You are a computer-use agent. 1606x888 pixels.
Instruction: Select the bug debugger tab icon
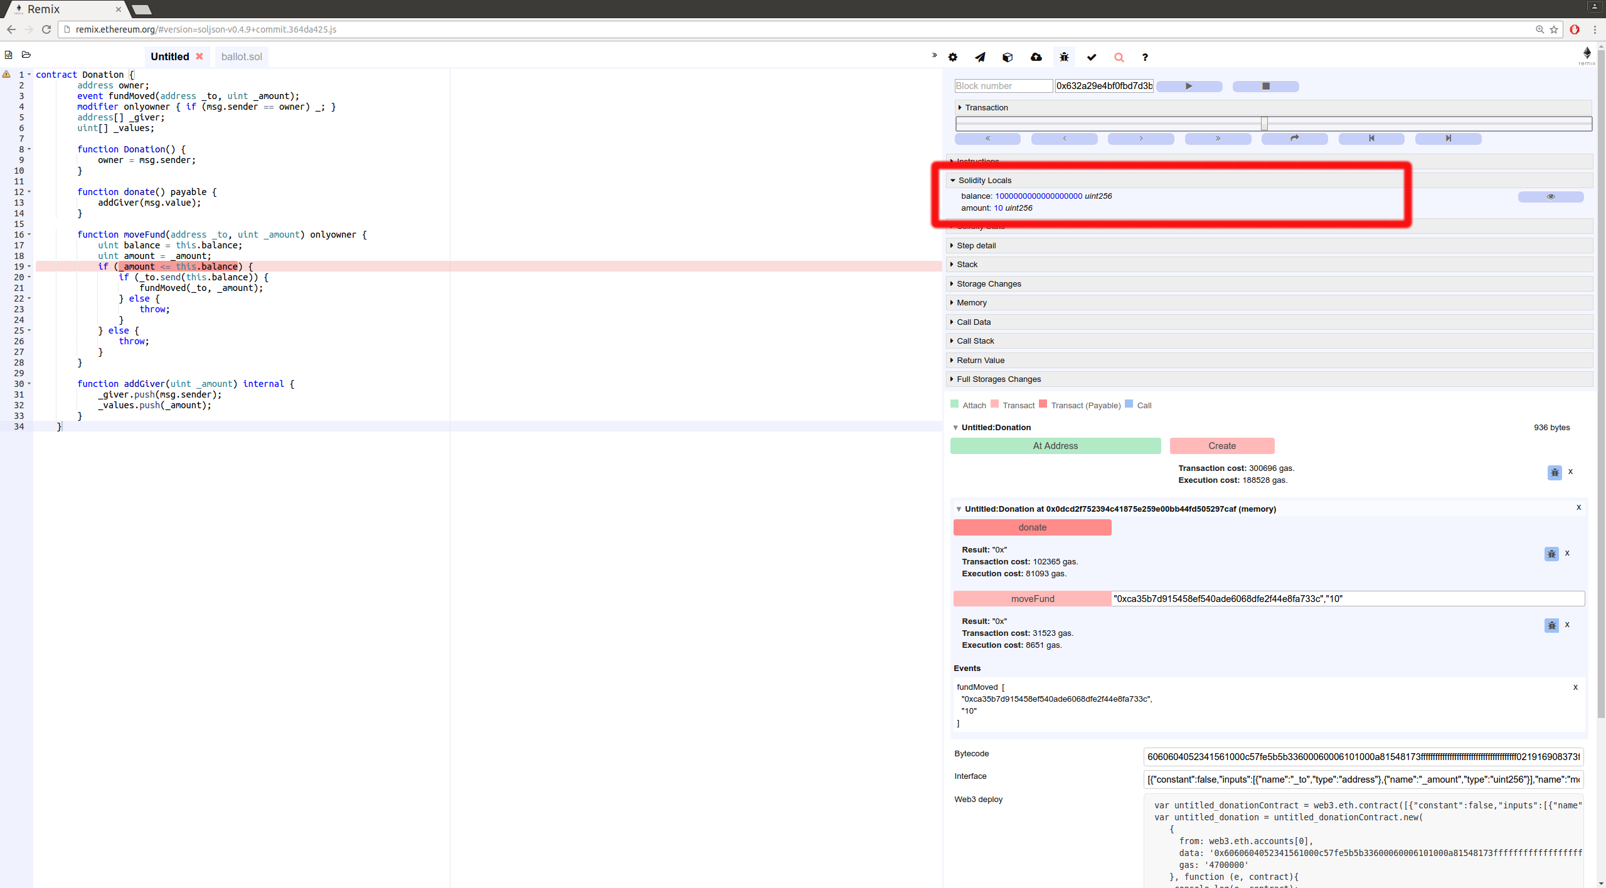(x=1064, y=57)
